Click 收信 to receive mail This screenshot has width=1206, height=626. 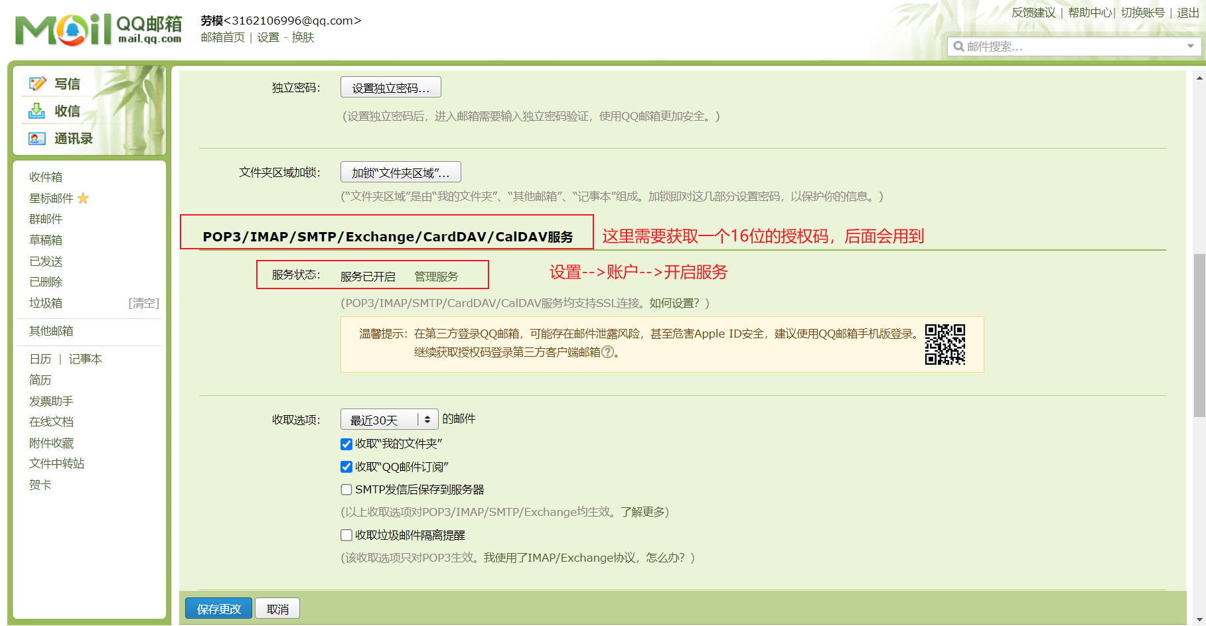[x=67, y=111]
